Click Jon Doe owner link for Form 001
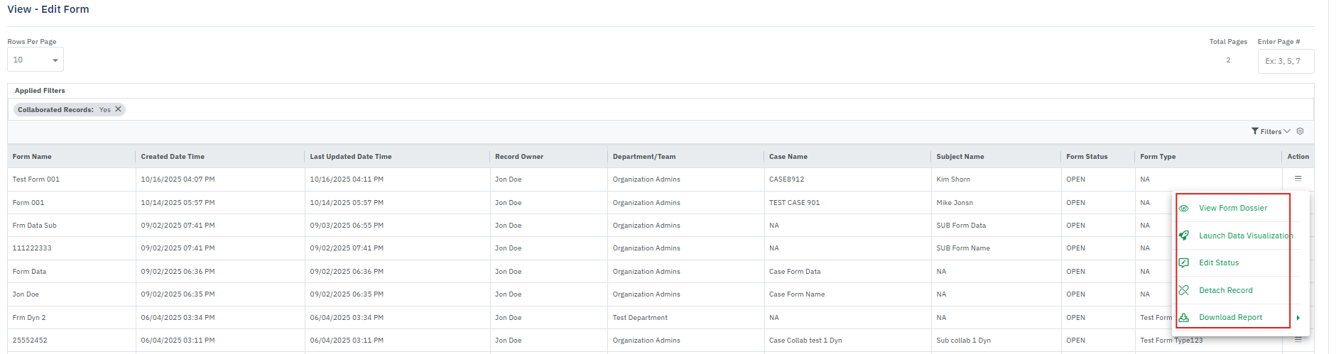The width and height of the screenshot is (1336, 354). click(x=508, y=203)
